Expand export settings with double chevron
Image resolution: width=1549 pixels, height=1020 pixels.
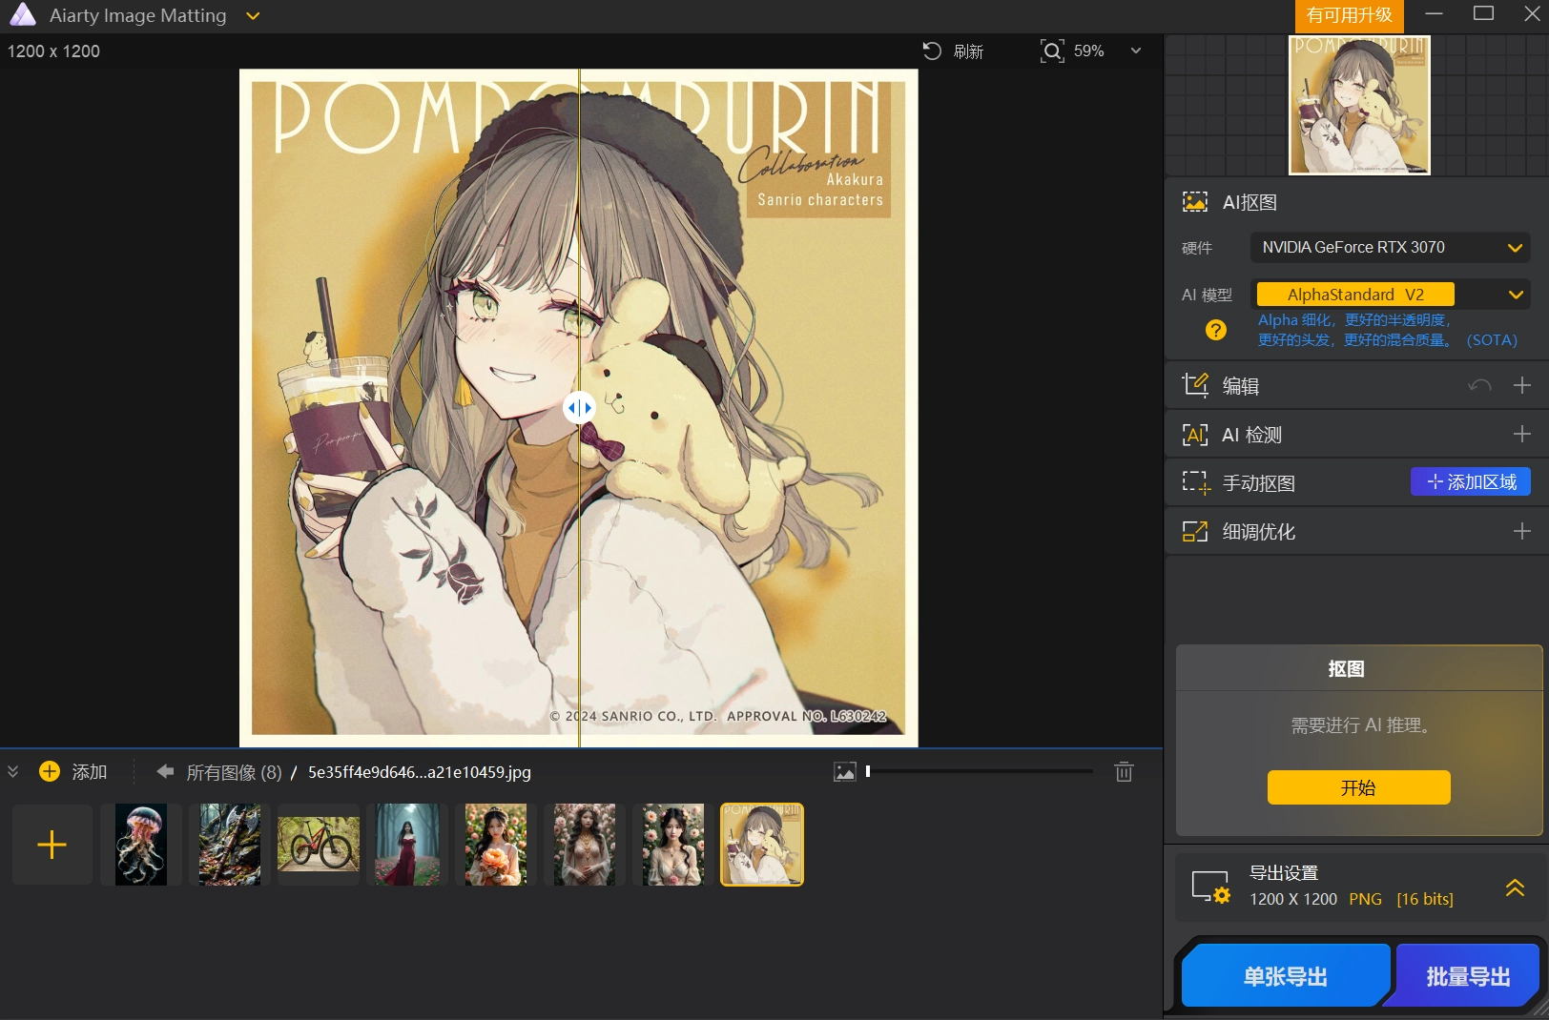point(1515,887)
